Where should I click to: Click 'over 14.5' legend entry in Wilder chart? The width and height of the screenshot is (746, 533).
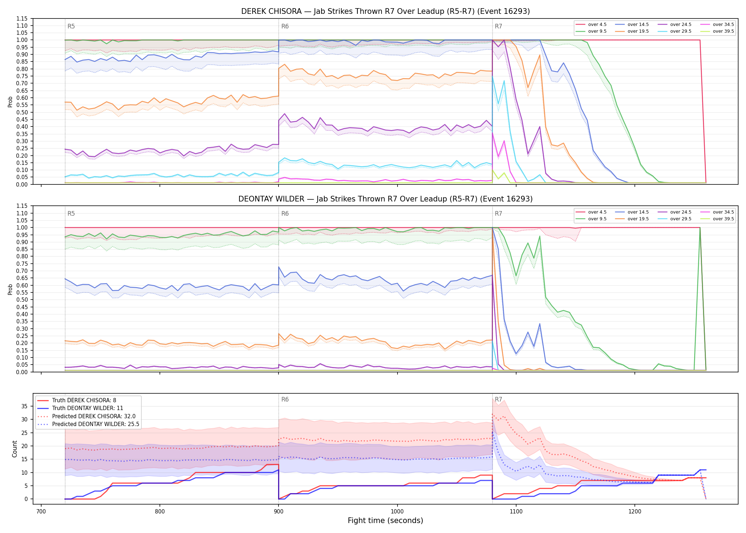coord(632,212)
